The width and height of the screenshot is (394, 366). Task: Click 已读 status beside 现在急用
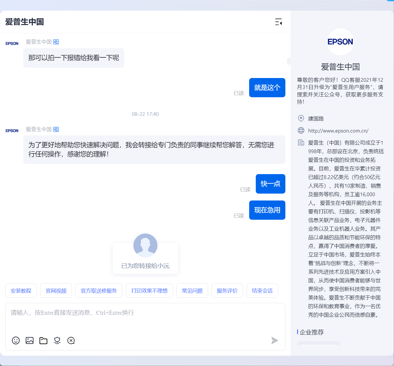click(x=239, y=216)
